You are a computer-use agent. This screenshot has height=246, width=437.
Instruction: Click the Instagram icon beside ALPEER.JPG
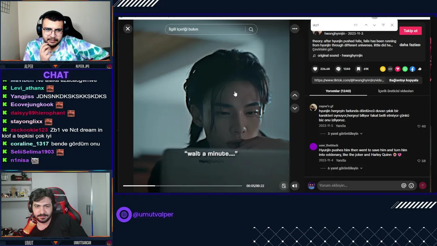click(109, 66)
